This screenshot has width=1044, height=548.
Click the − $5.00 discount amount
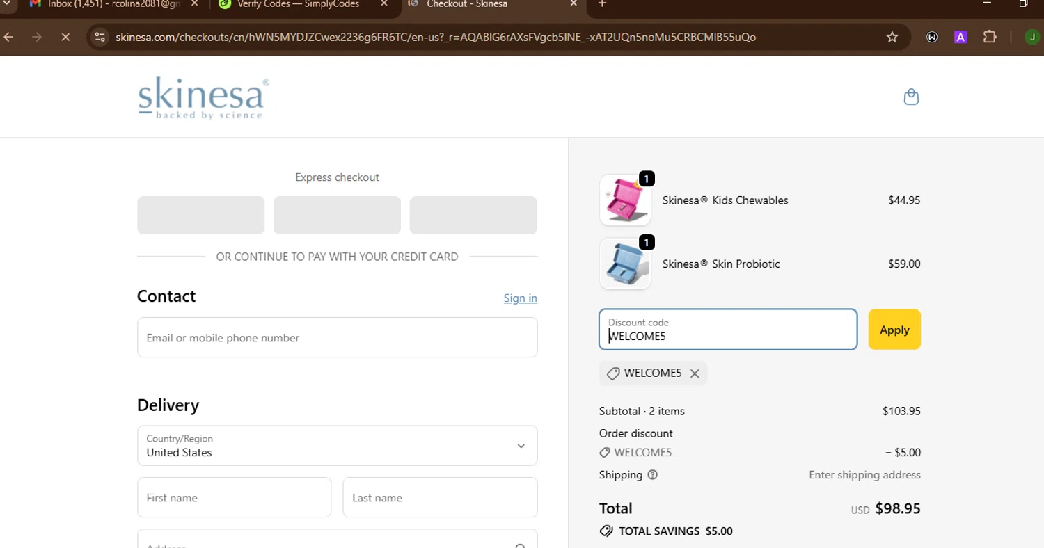tap(903, 453)
